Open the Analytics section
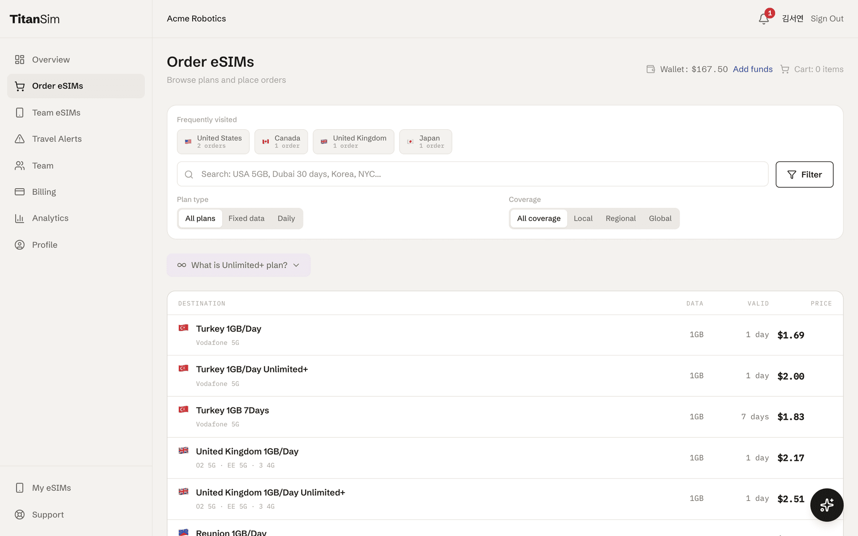This screenshot has height=536, width=858. point(76,218)
